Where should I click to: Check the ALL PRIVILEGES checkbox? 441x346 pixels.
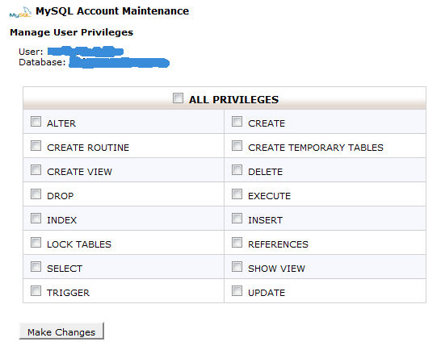(x=178, y=98)
